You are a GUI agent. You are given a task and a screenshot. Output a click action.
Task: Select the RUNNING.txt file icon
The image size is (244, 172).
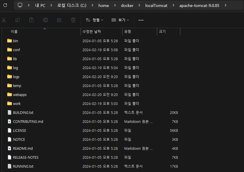click(x=10, y=166)
